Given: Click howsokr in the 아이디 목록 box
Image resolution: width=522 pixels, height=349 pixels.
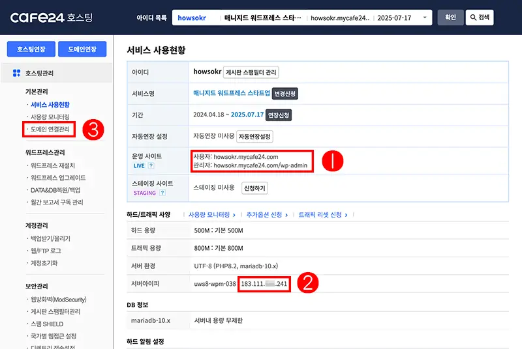Looking at the screenshot, I should tap(192, 18).
